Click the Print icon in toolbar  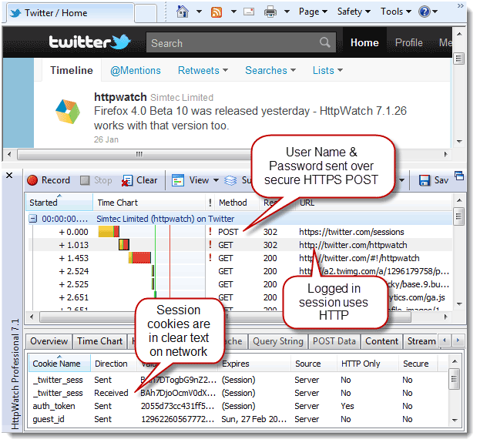click(270, 12)
